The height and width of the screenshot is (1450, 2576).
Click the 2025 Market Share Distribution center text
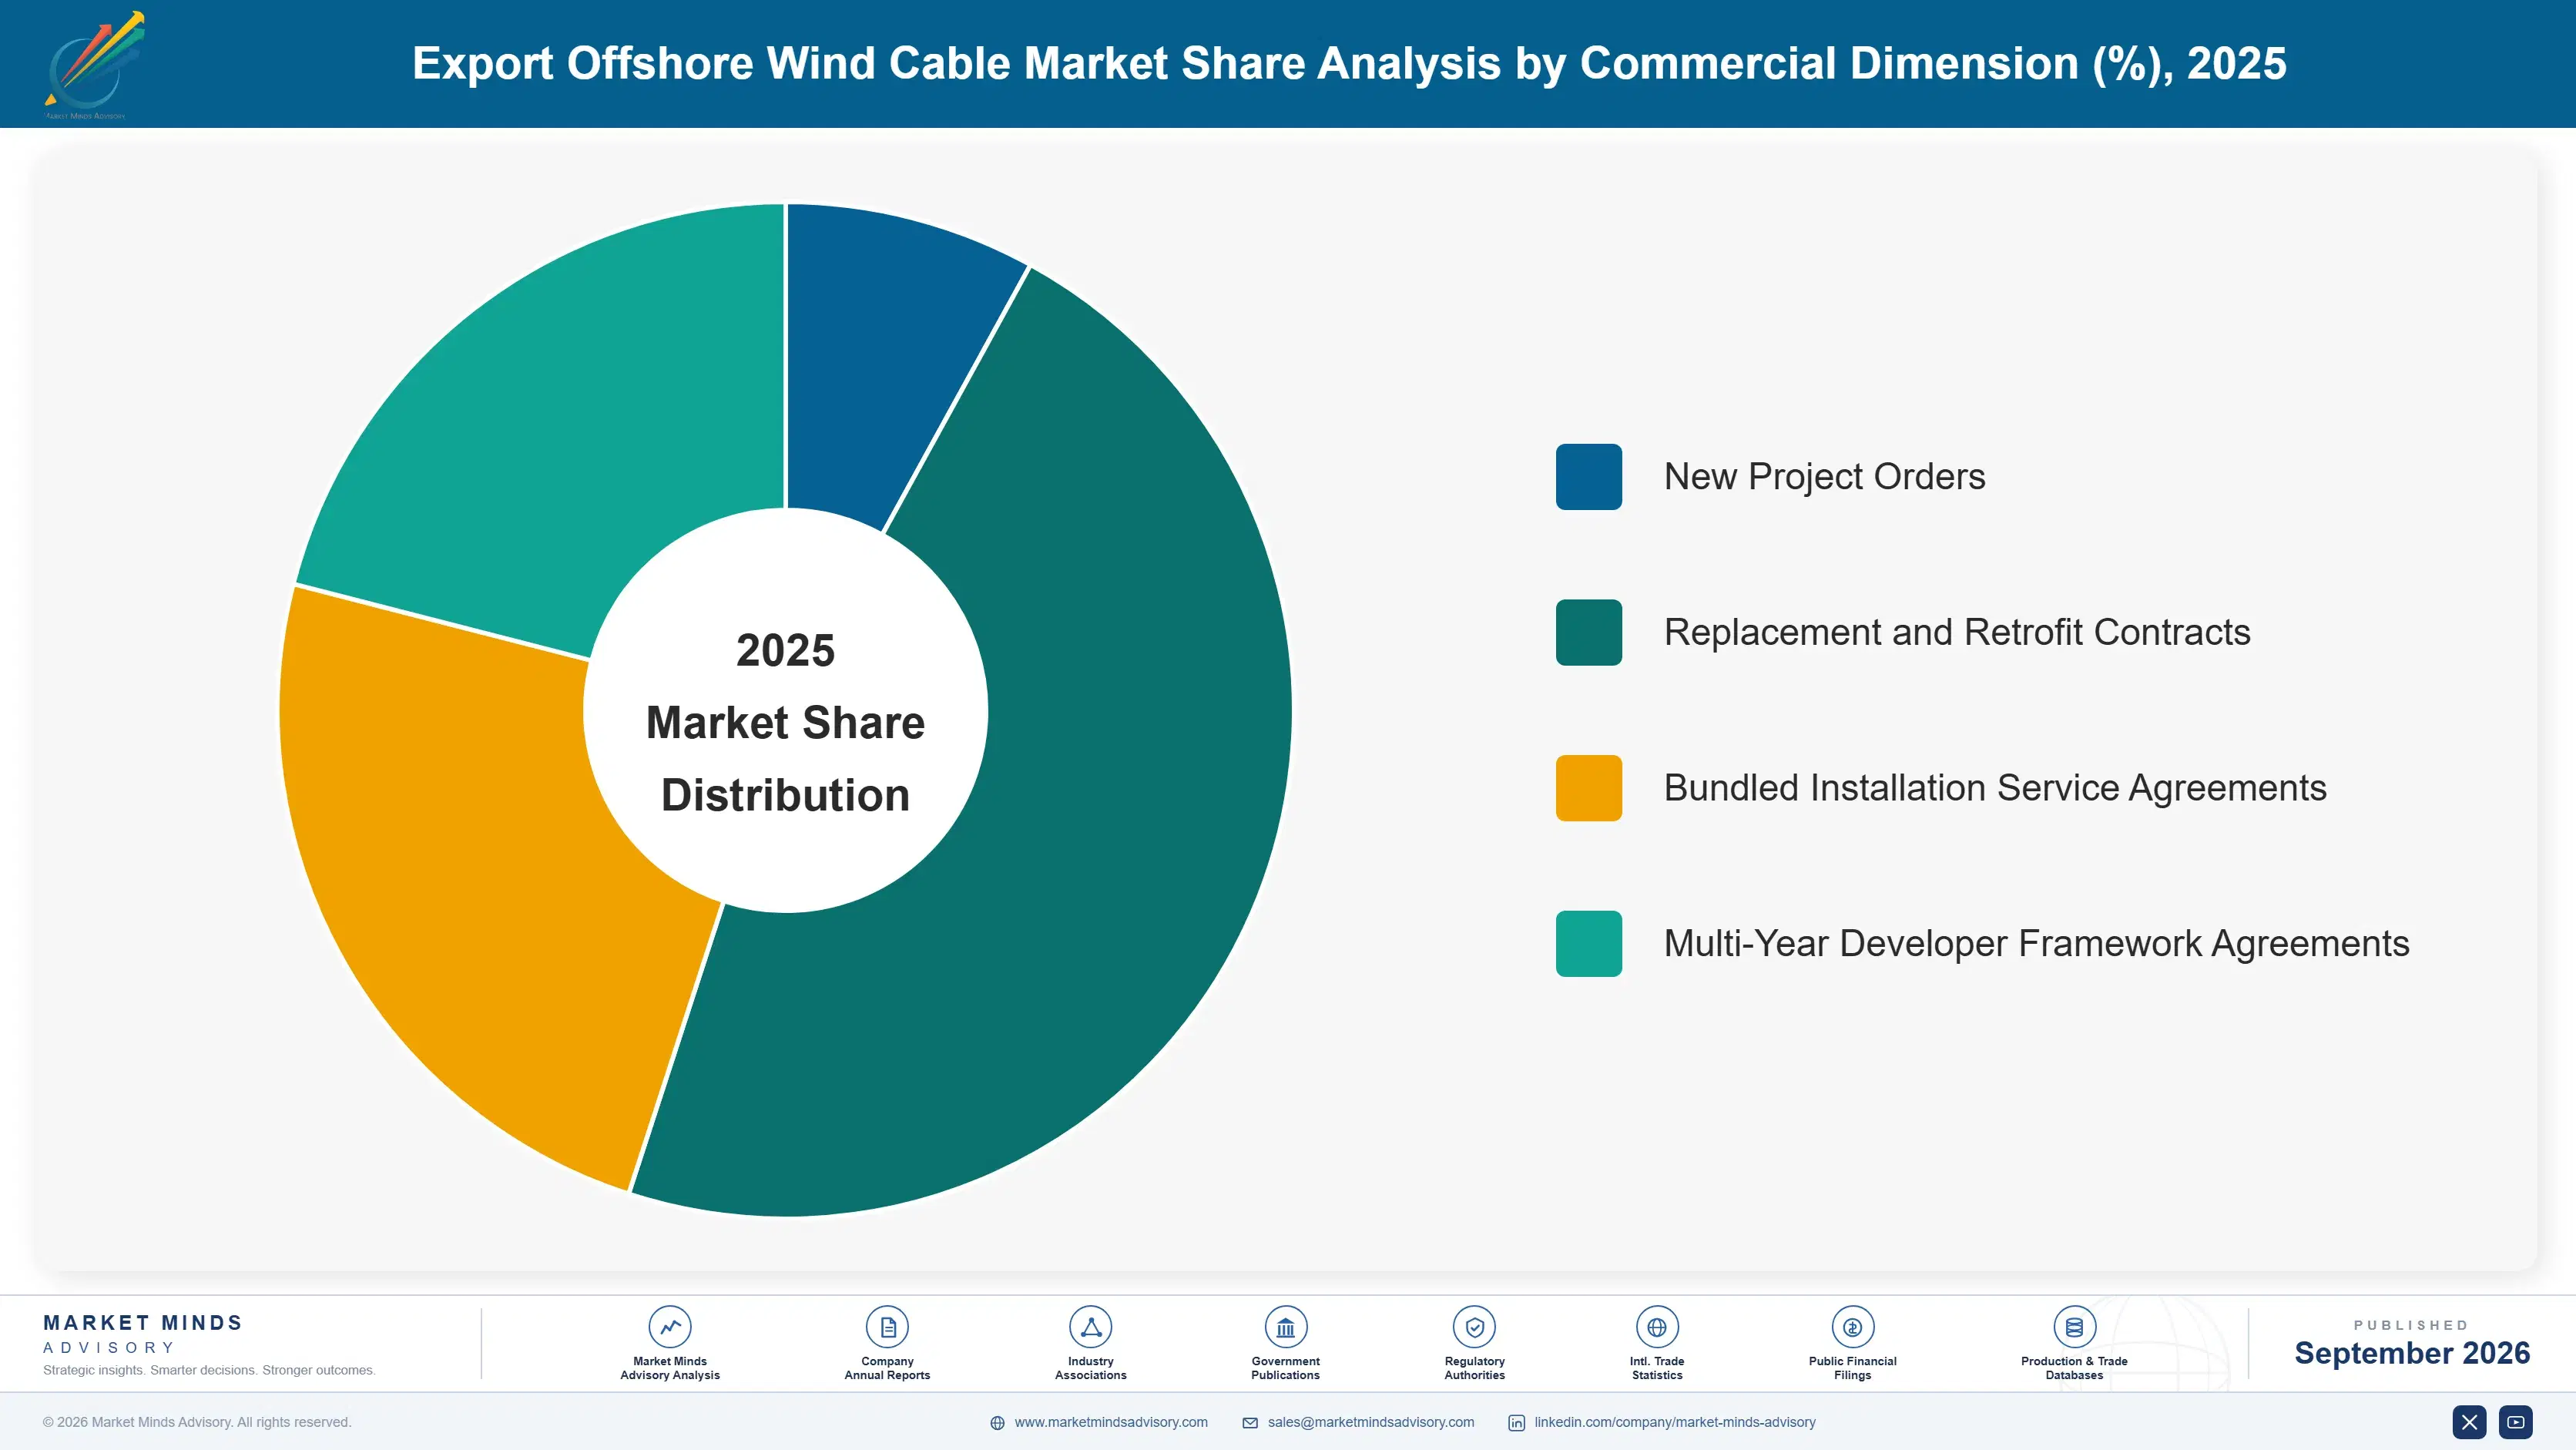[785, 722]
